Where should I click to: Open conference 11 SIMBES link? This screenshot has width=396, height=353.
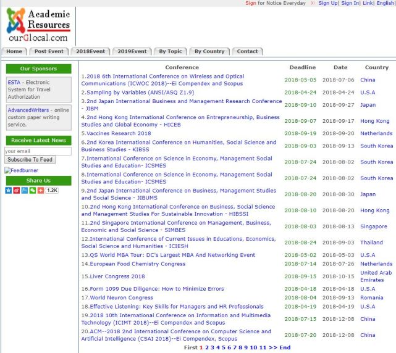[x=176, y=226]
